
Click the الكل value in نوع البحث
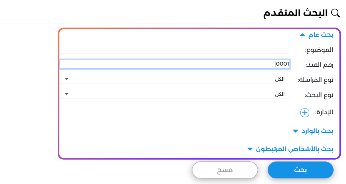coord(279,94)
